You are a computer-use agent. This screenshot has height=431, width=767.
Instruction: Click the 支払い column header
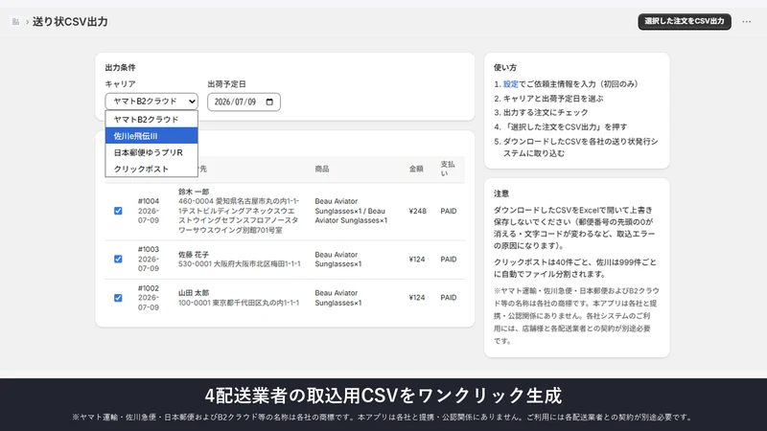click(448, 169)
